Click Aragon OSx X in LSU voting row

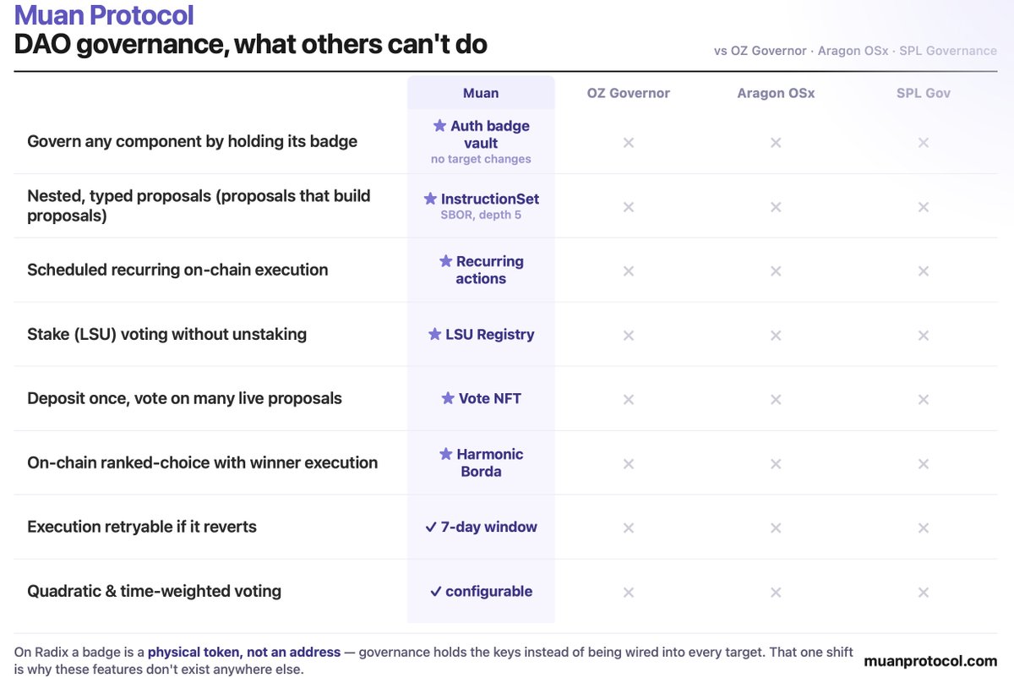pyautogui.click(x=776, y=336)
